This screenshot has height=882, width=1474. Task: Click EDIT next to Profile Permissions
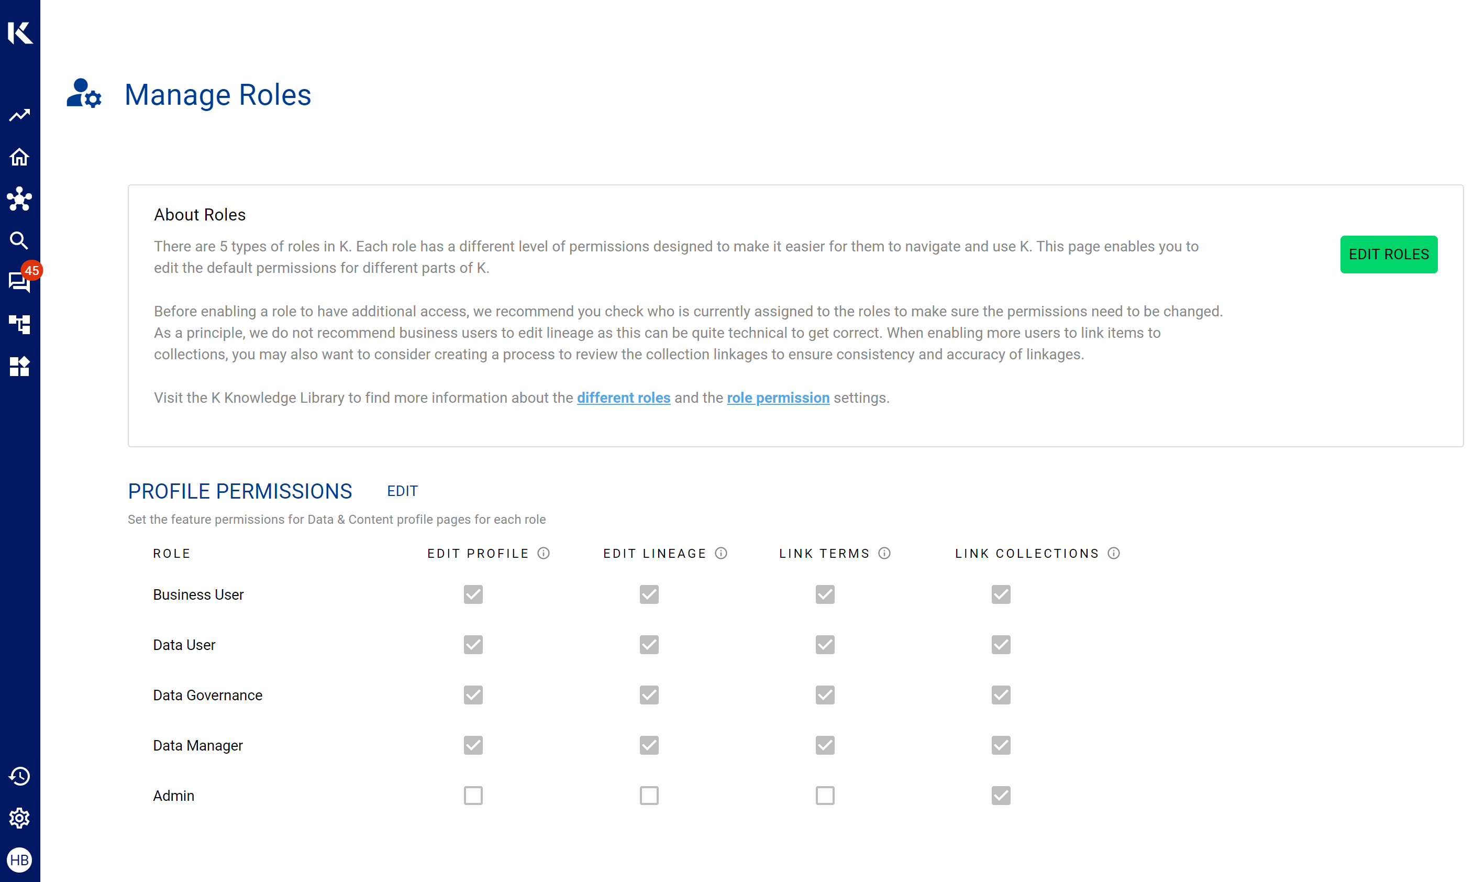click(x=402, y=491)
